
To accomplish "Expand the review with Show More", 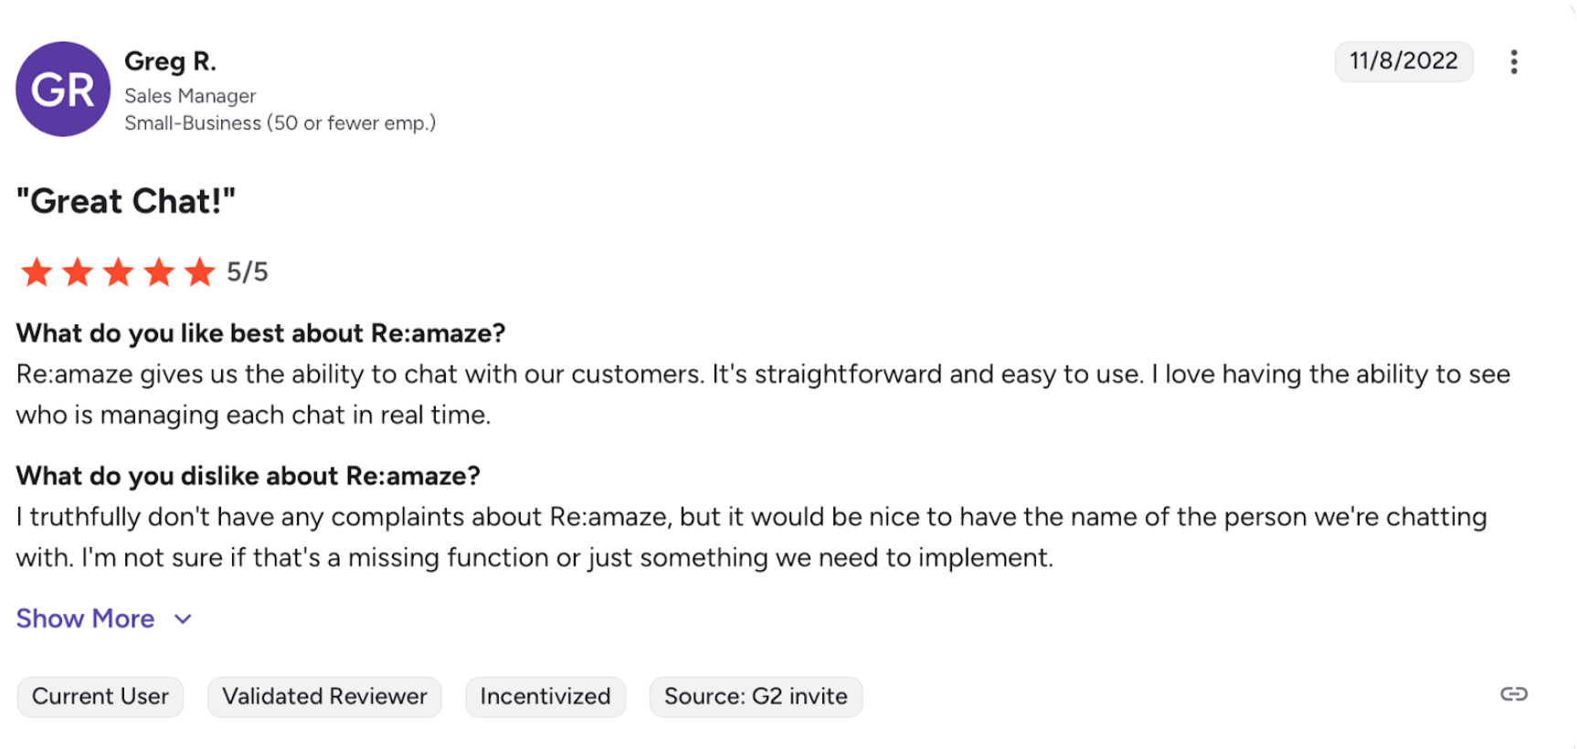I will pyautogui.click(x=85, y=618).
